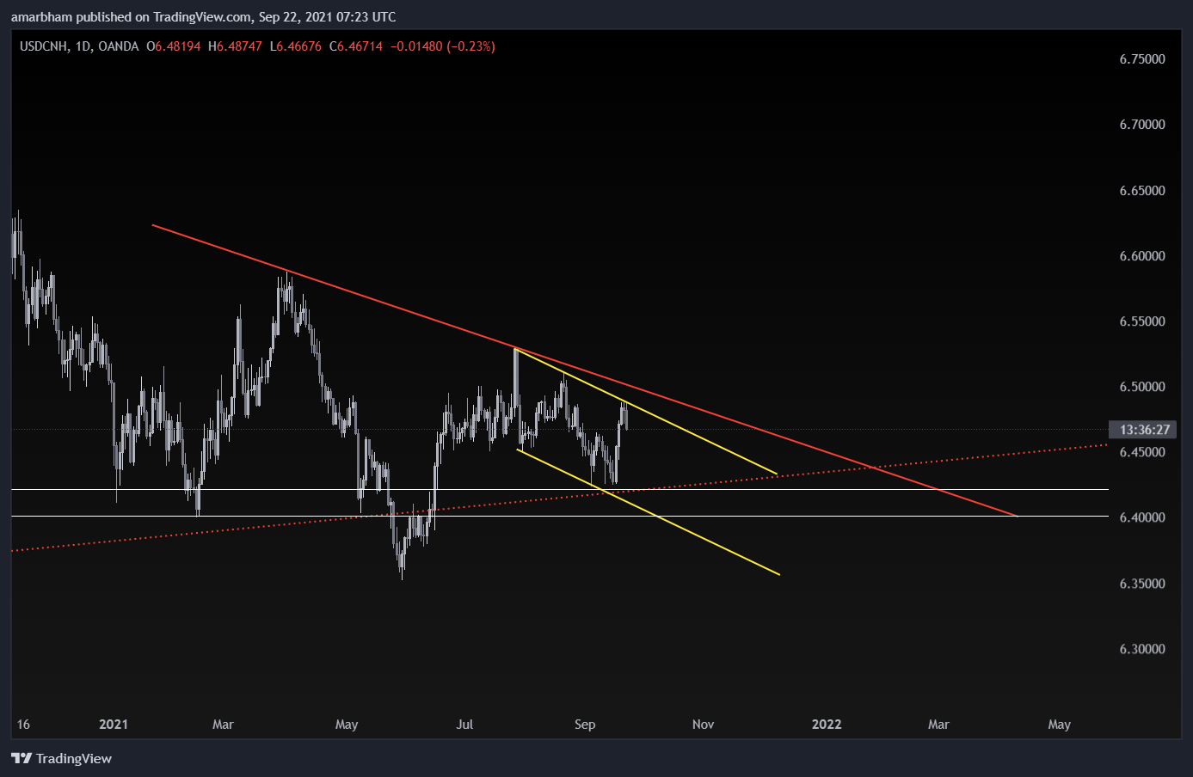Click the 6.50000 price axis label

[x=1142, y=387]
